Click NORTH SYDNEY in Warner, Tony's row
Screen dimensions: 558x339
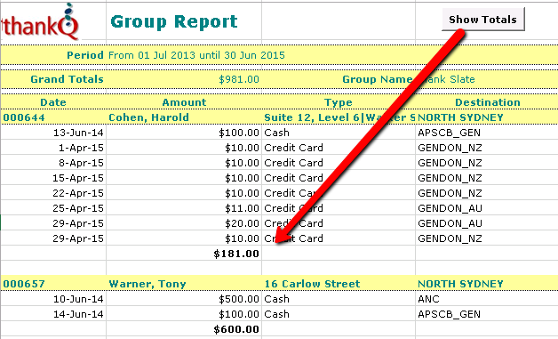[460, 284]
